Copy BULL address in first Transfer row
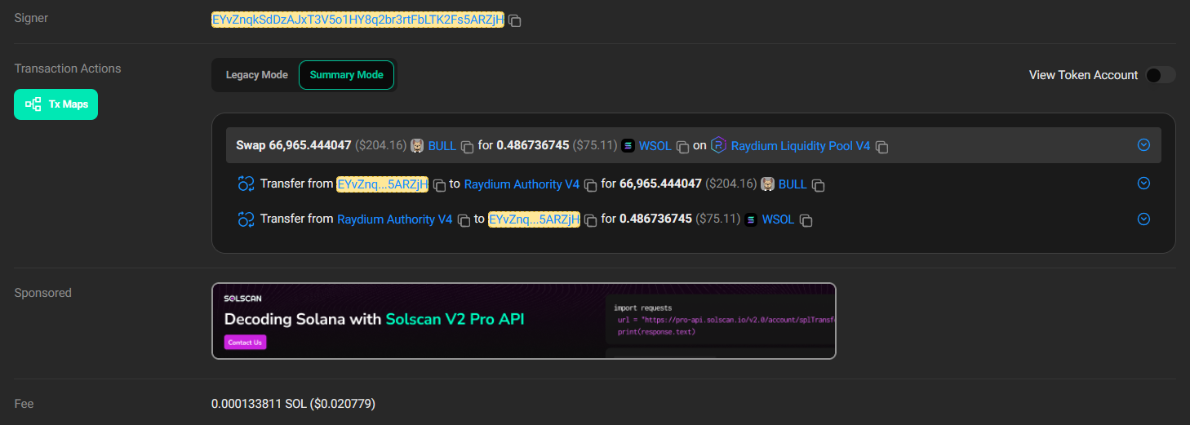1190x425 pixels. point(818,185)
